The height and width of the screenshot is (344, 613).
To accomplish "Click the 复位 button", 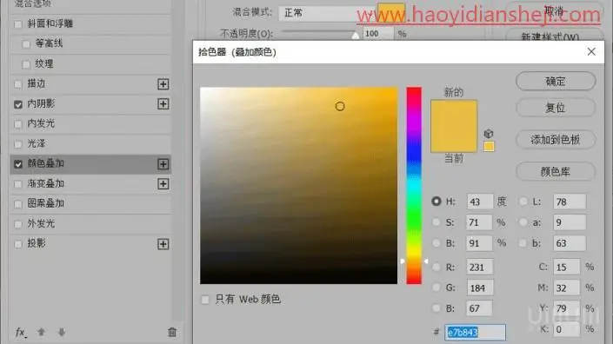I will (x=556, y=108).
